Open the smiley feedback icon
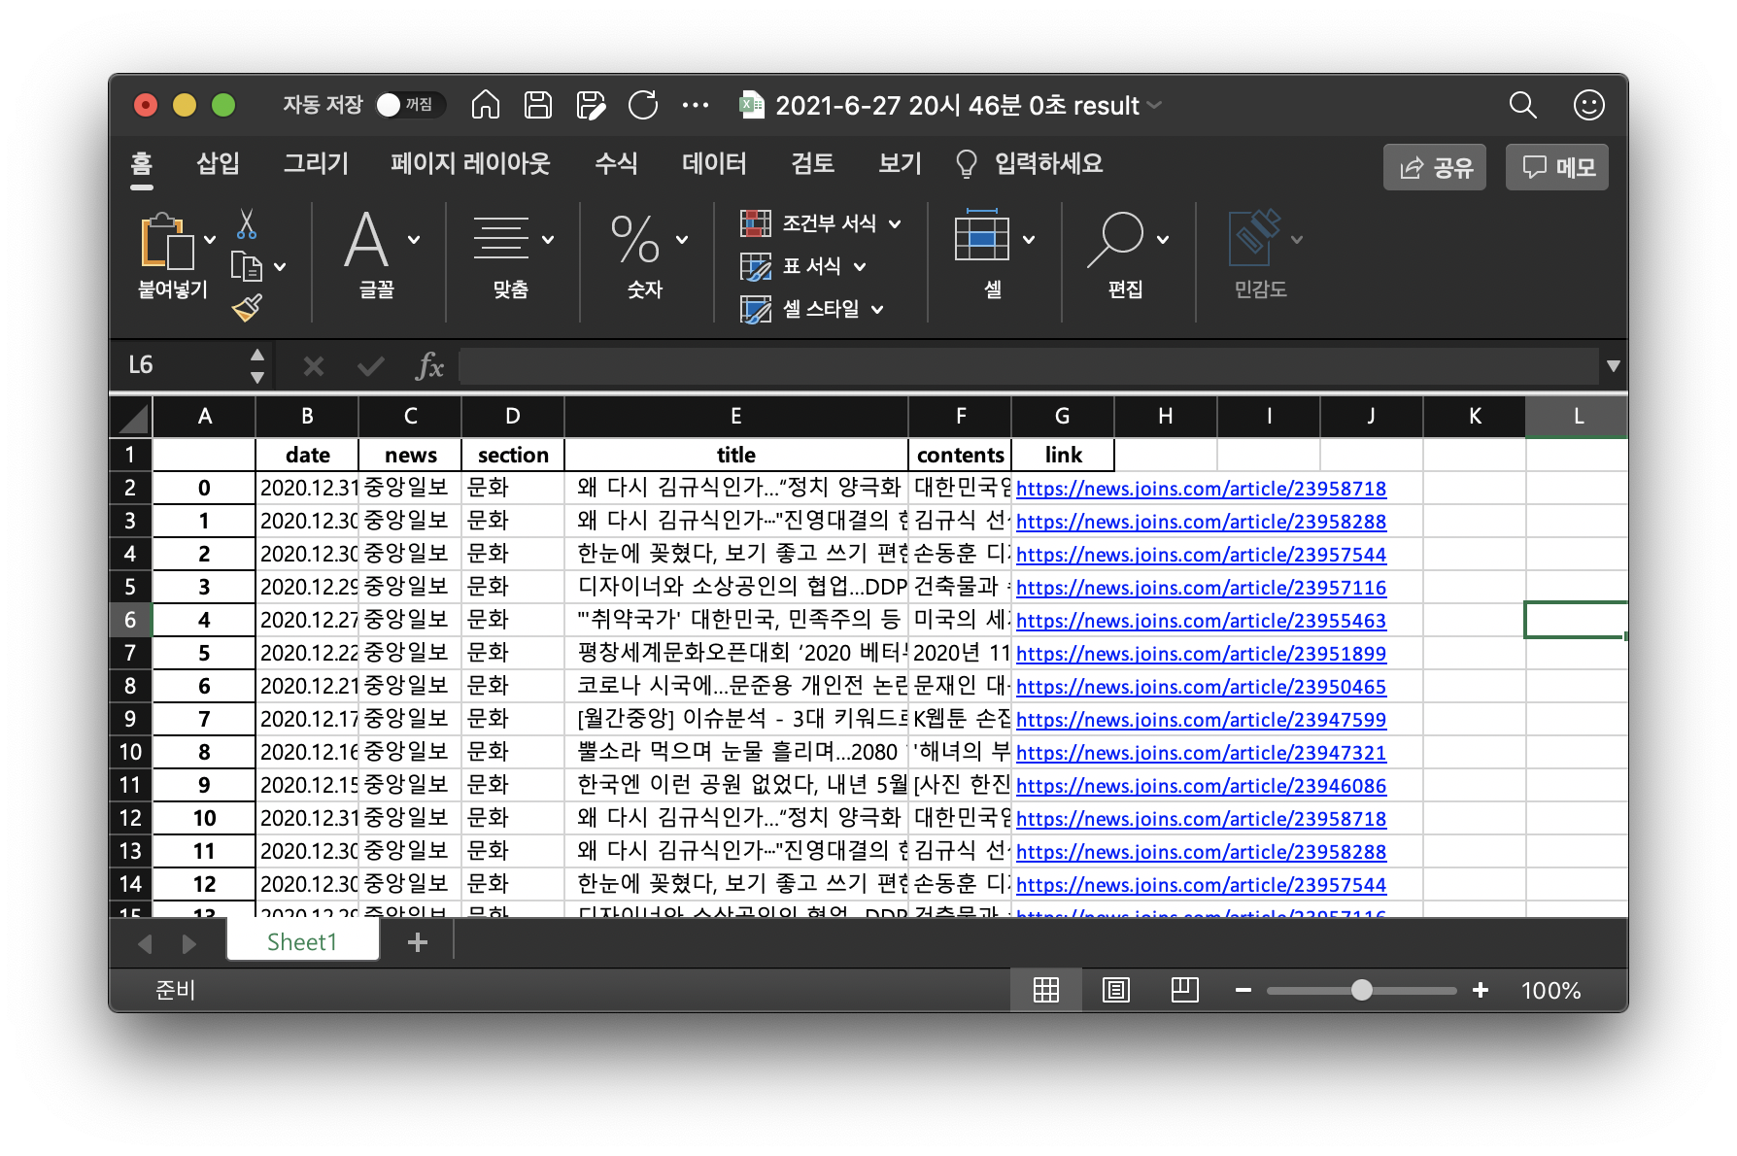Screen dimensions: 1737x1156 [x=1588, y=105]
